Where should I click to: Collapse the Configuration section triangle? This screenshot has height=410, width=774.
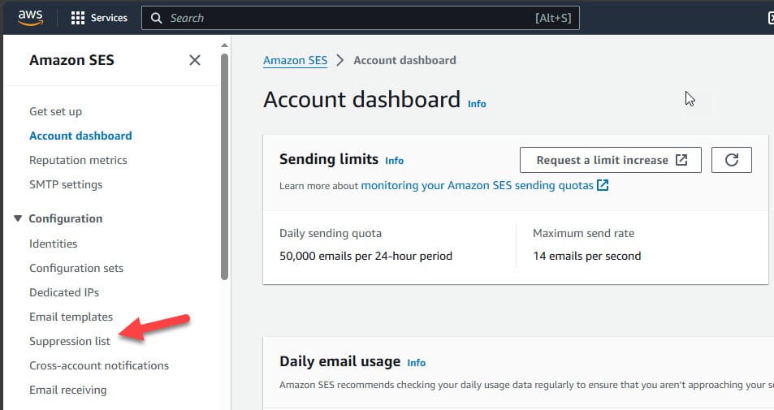click(x=18, y=218)
